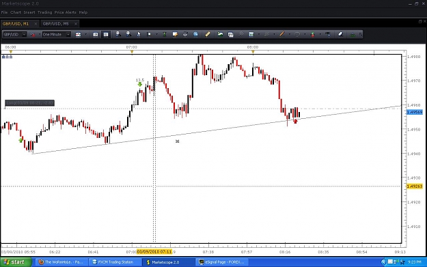This screenshot has height=267, width=427.
Task: Click the note label icon
Action: (175, 34)
